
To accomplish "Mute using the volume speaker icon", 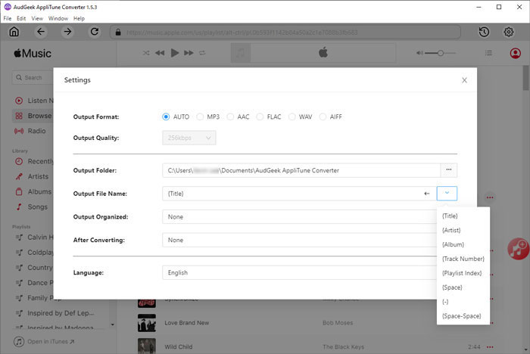I will (x=419, y=53).
